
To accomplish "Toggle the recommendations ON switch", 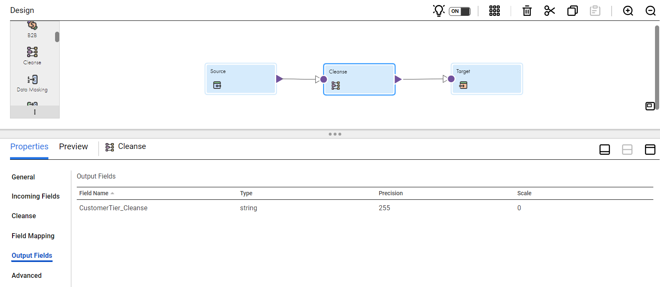I will pyautogui.click(x=460, y=11).
